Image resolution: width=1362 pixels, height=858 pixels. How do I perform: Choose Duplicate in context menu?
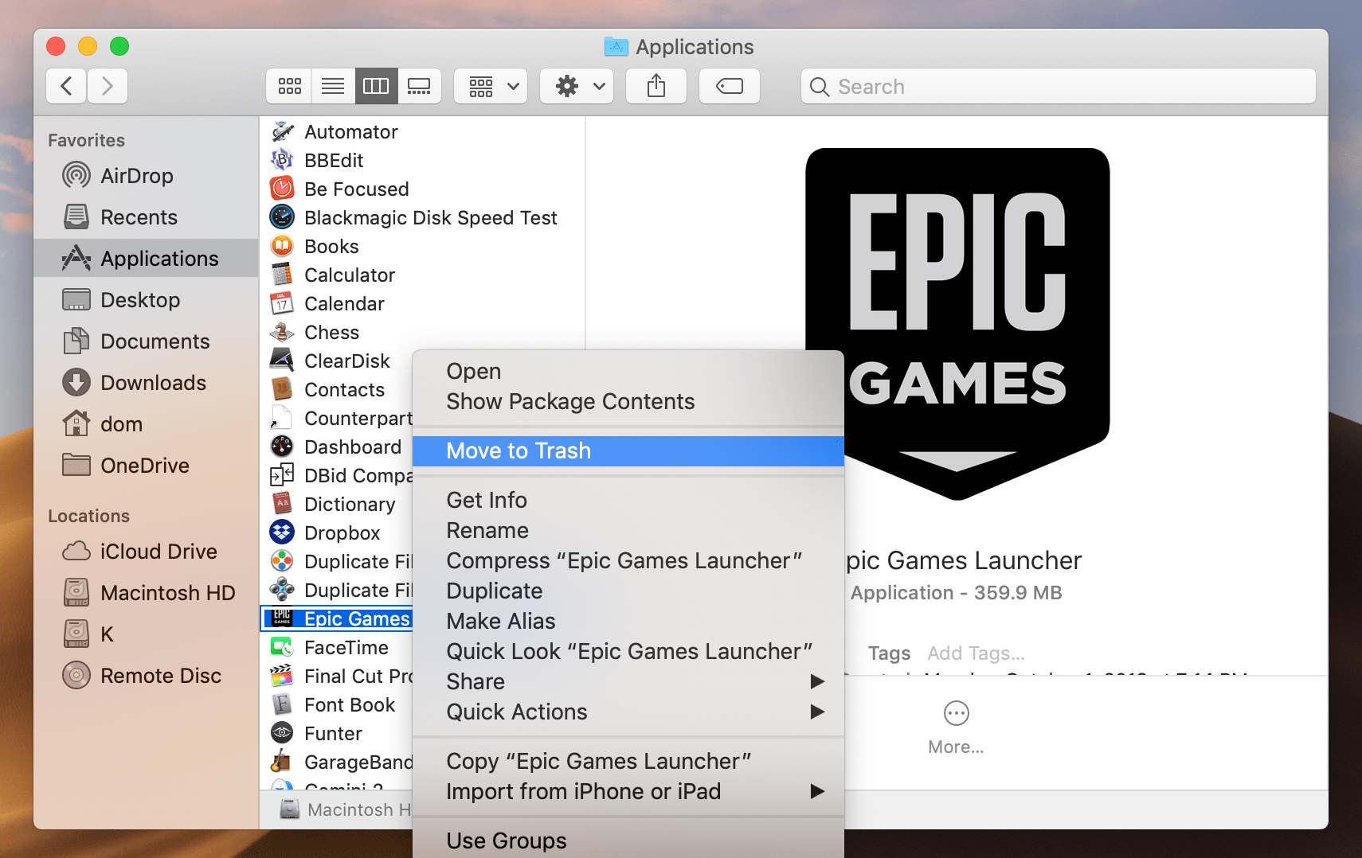(x=628, y=591)
